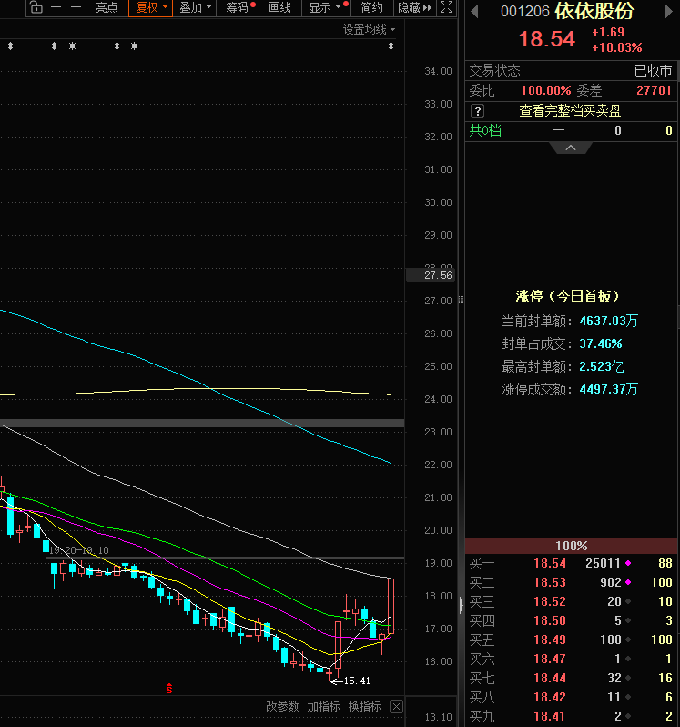Select the 画线 draw line tool
Viewport: 680px width, 727px height.
tap(279, 7)
